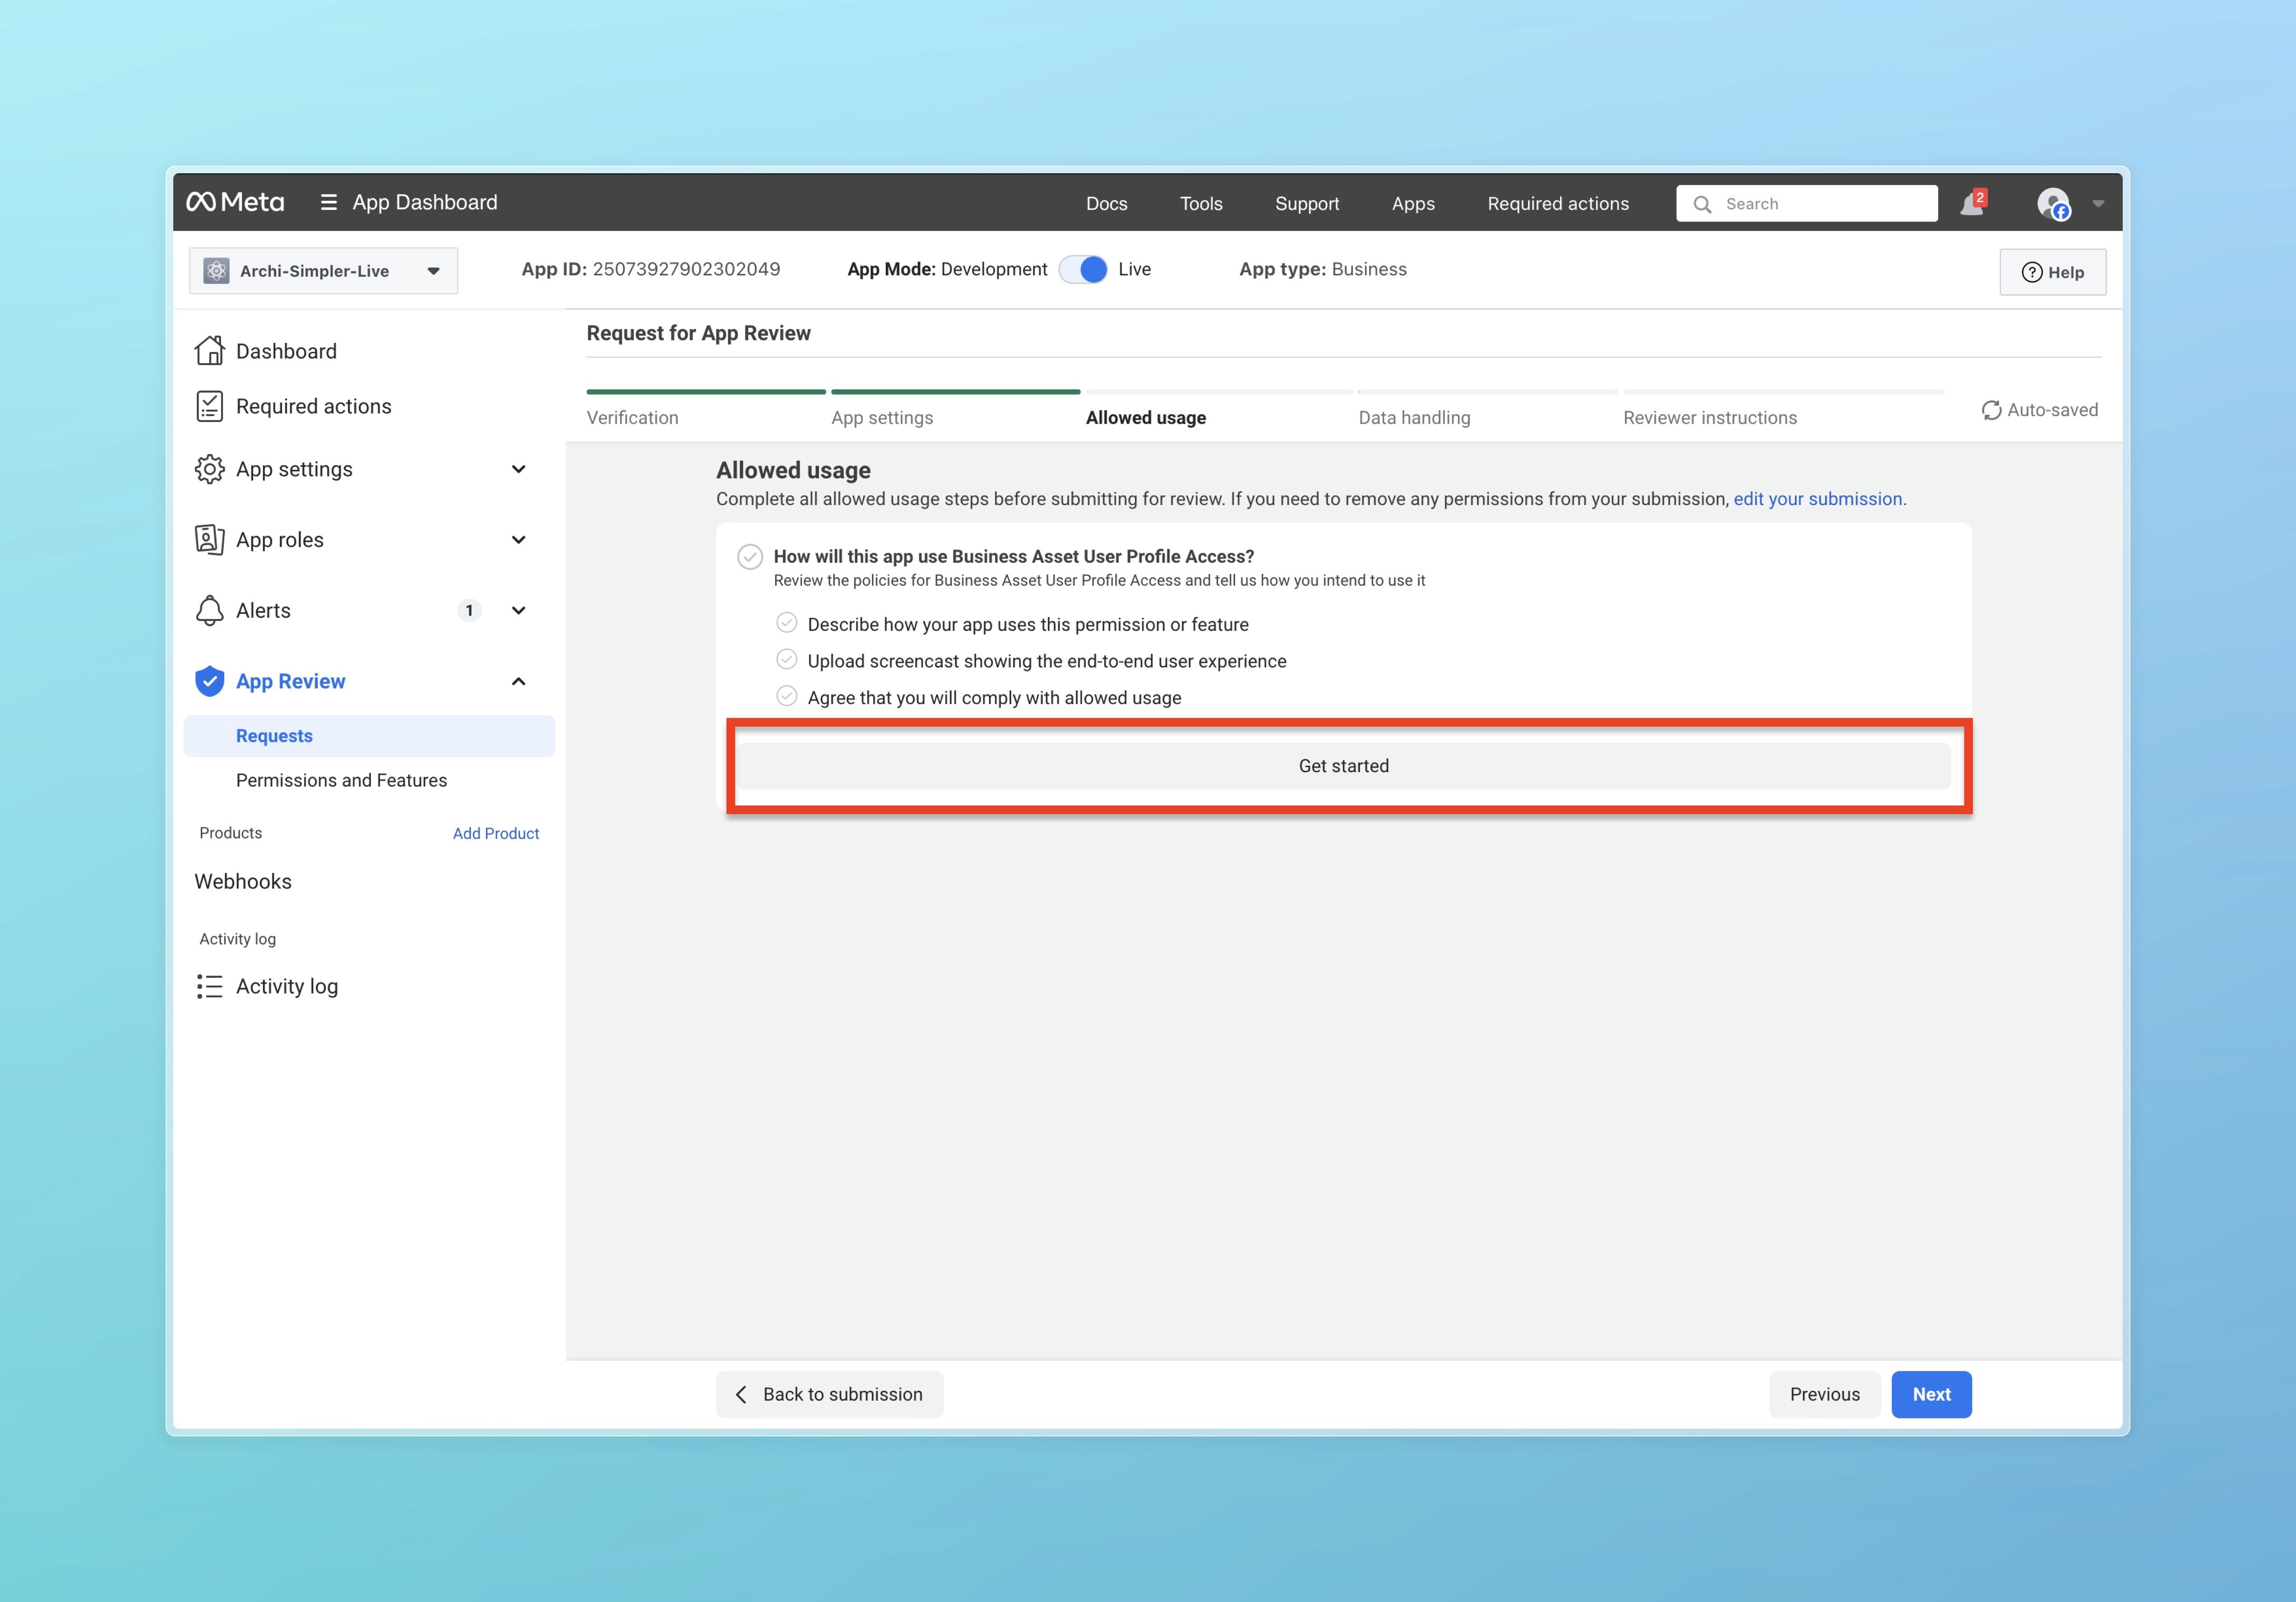The image size is (2296, 1602).
Task: Open the notifications bell
Action: click(1971, 204)
